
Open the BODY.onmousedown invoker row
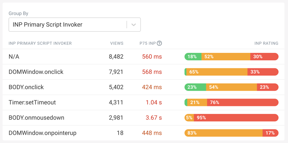(x=37, y=118)
